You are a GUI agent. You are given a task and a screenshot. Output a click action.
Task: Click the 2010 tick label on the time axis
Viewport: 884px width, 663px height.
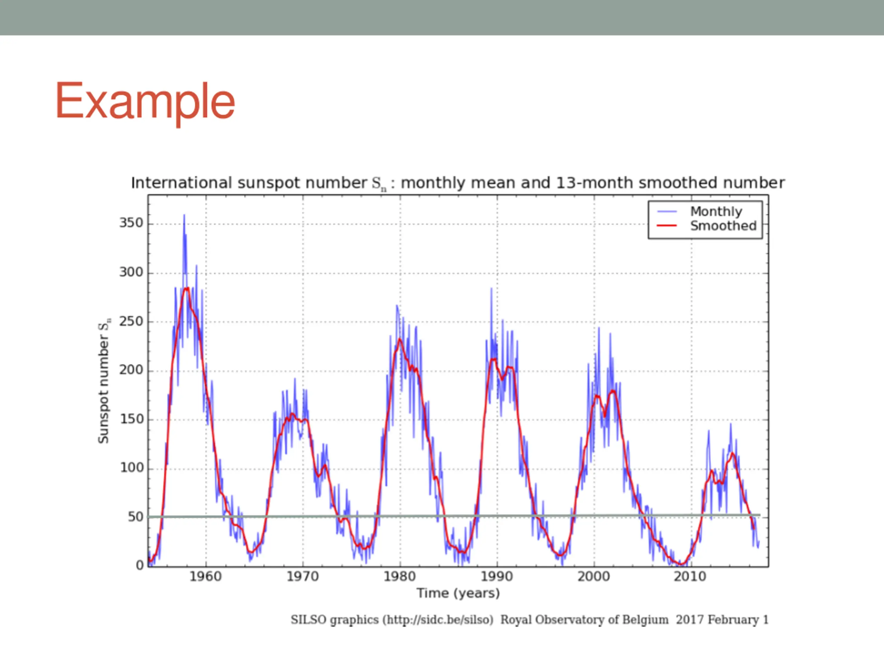(691, 577)
